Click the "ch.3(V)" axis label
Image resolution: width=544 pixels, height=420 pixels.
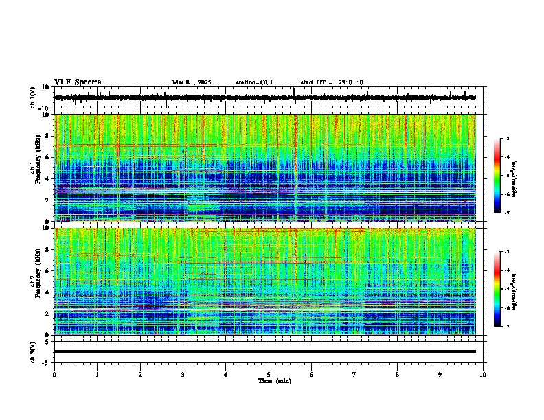click(33, 353)
